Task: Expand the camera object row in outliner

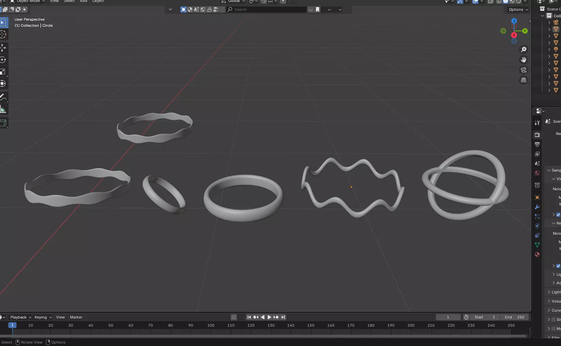Action: click(549, 22)
